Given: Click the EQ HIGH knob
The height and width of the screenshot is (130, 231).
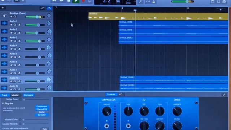Looking at the screenshot, I should click(160, 111).
